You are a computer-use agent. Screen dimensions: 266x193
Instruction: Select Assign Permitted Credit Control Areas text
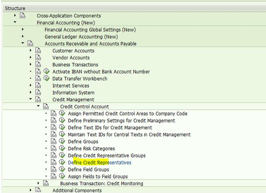coord(128,114)
